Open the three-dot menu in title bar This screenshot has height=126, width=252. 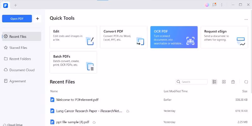[222, 5]
